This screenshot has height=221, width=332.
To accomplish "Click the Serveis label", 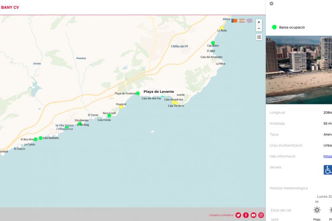I will click(275, 167).
